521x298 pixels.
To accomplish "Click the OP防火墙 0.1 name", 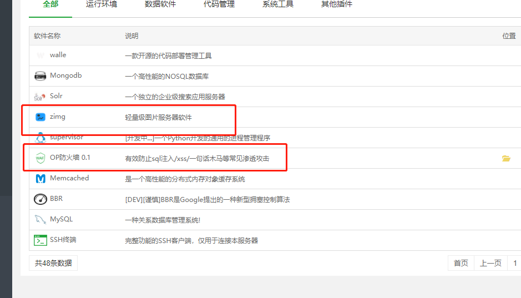I will point(70,158).
